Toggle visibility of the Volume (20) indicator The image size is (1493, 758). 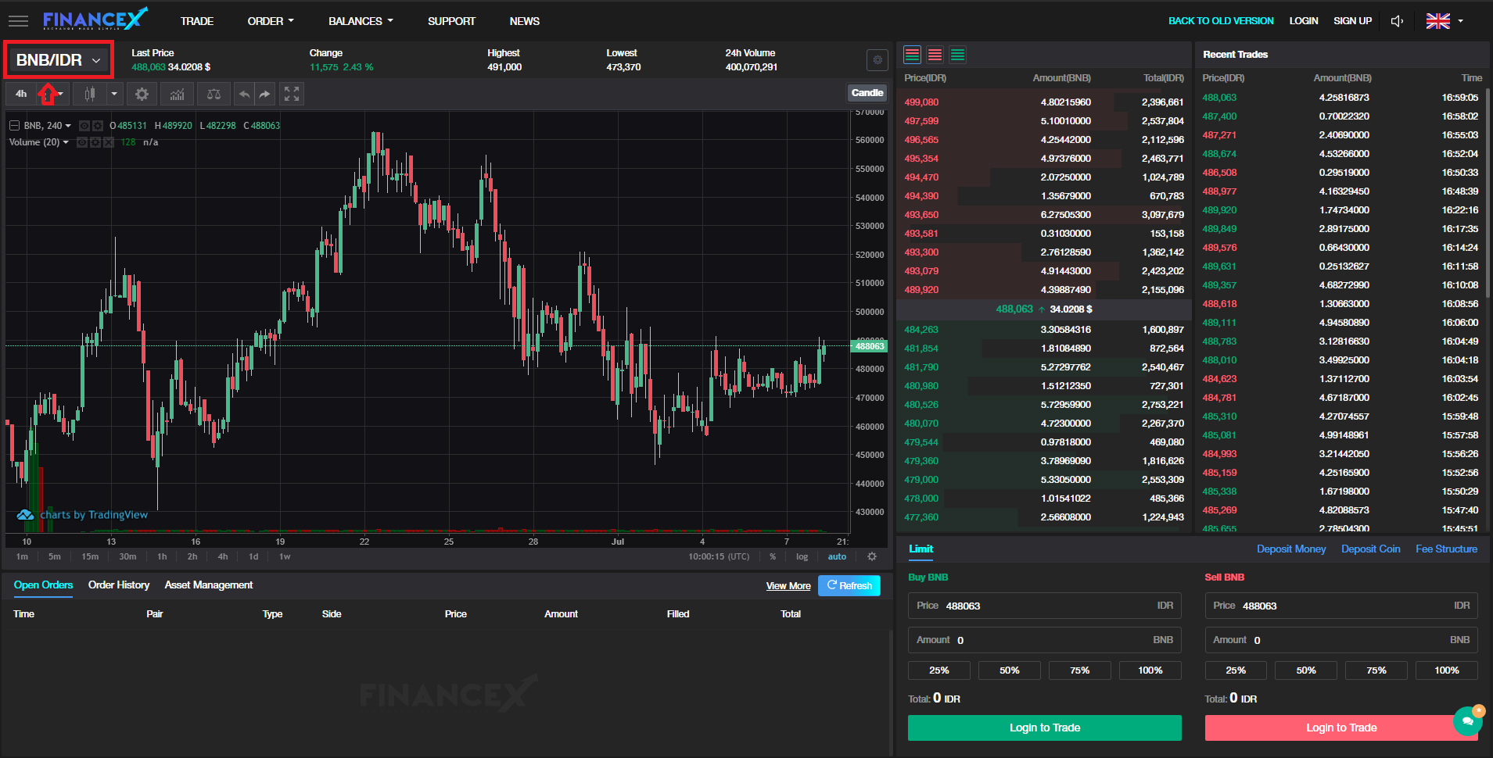coord(81,142)
